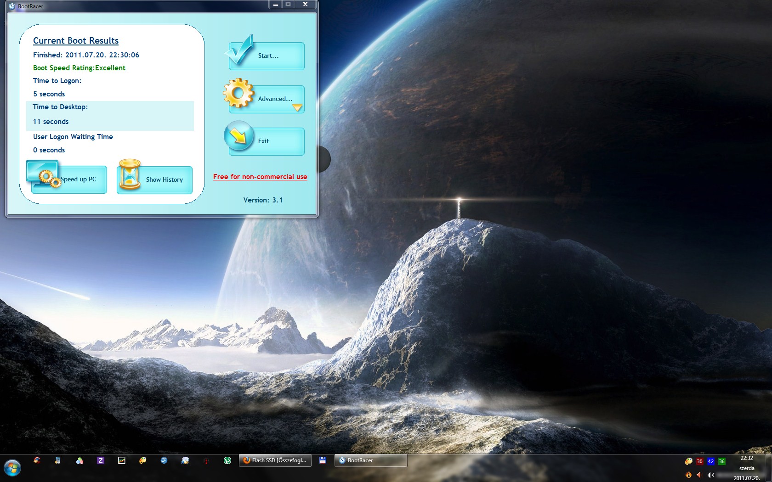Launch the uTorrent taskbar icon

coord(227,460)
